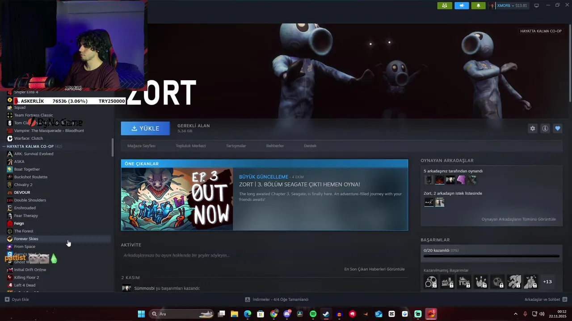The width and height of the screenshot is (572, 321).
Task: Open the Destek tab
Action: pyautogui.click(x=310, y=146)
